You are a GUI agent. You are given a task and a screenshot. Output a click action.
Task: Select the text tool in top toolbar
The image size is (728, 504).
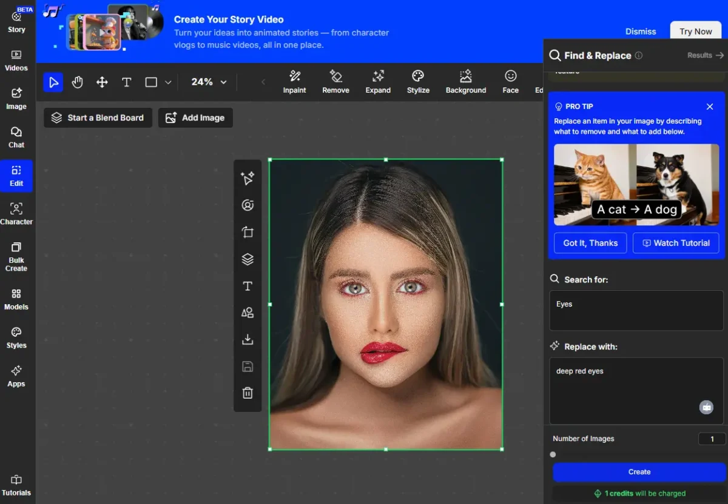click(x=126, y=82)
